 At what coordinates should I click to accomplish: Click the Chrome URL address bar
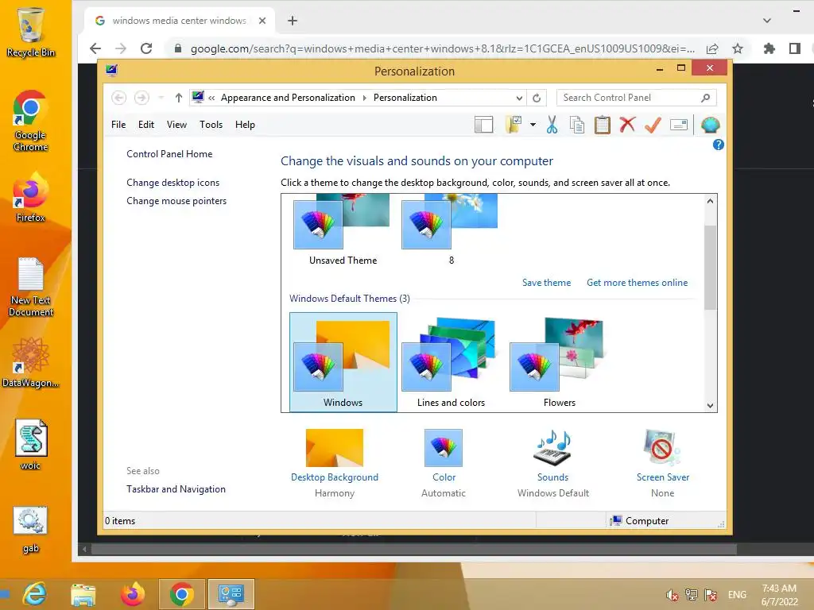pyautogui.click(x=441, y=48)
